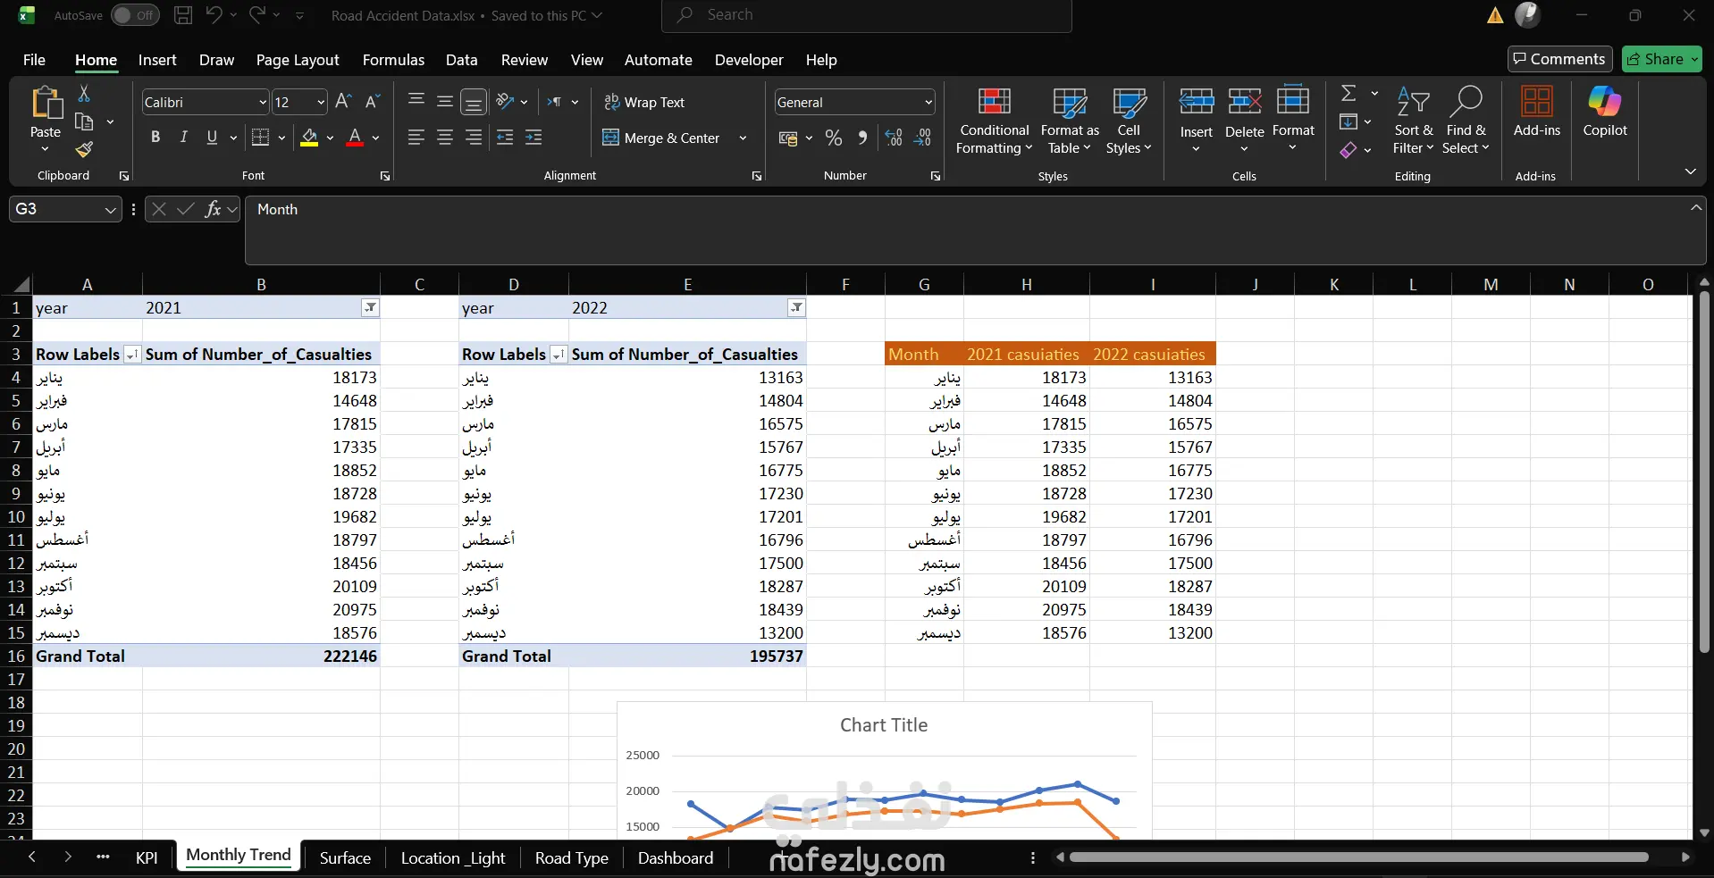Expand the General number format dropdown
Screen dimensions: 1714x878
coord(928,103)
